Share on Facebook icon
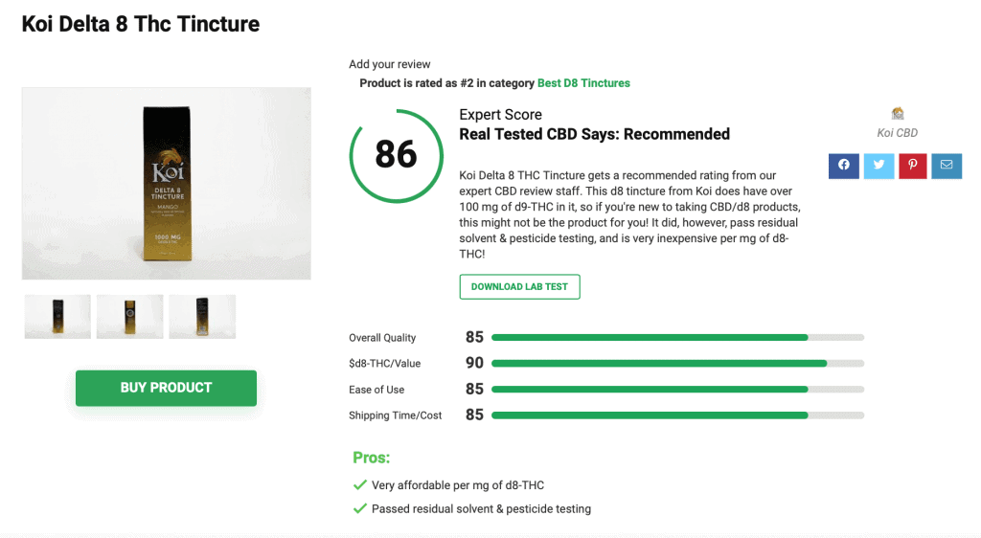981x538 pixels. (843, 167)
